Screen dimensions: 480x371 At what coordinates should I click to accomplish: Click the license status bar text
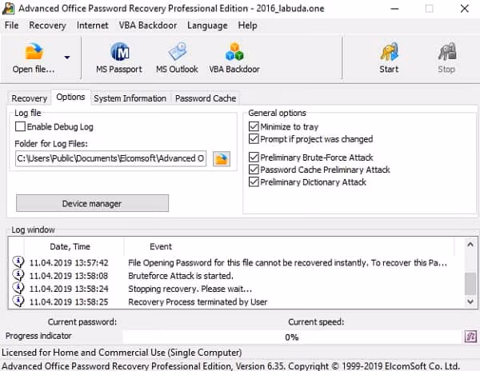122,353
